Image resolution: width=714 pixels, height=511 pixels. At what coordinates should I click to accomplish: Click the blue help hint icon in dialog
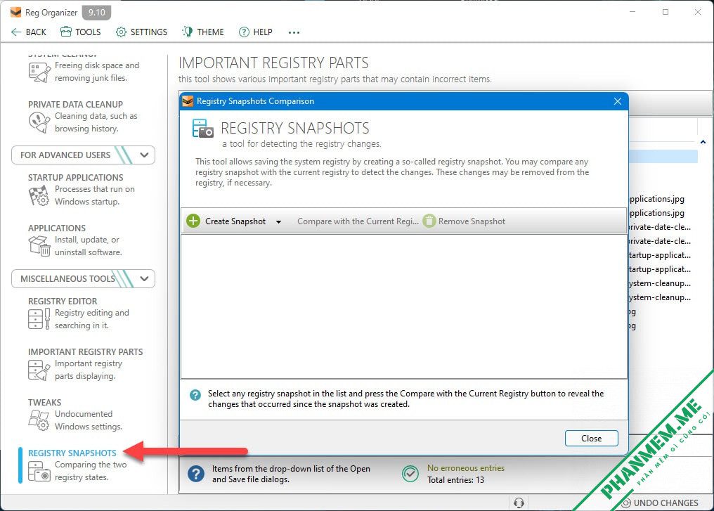click(195, 395)
